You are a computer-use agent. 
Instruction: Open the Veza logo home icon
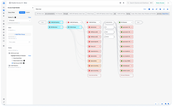[4, 3]
